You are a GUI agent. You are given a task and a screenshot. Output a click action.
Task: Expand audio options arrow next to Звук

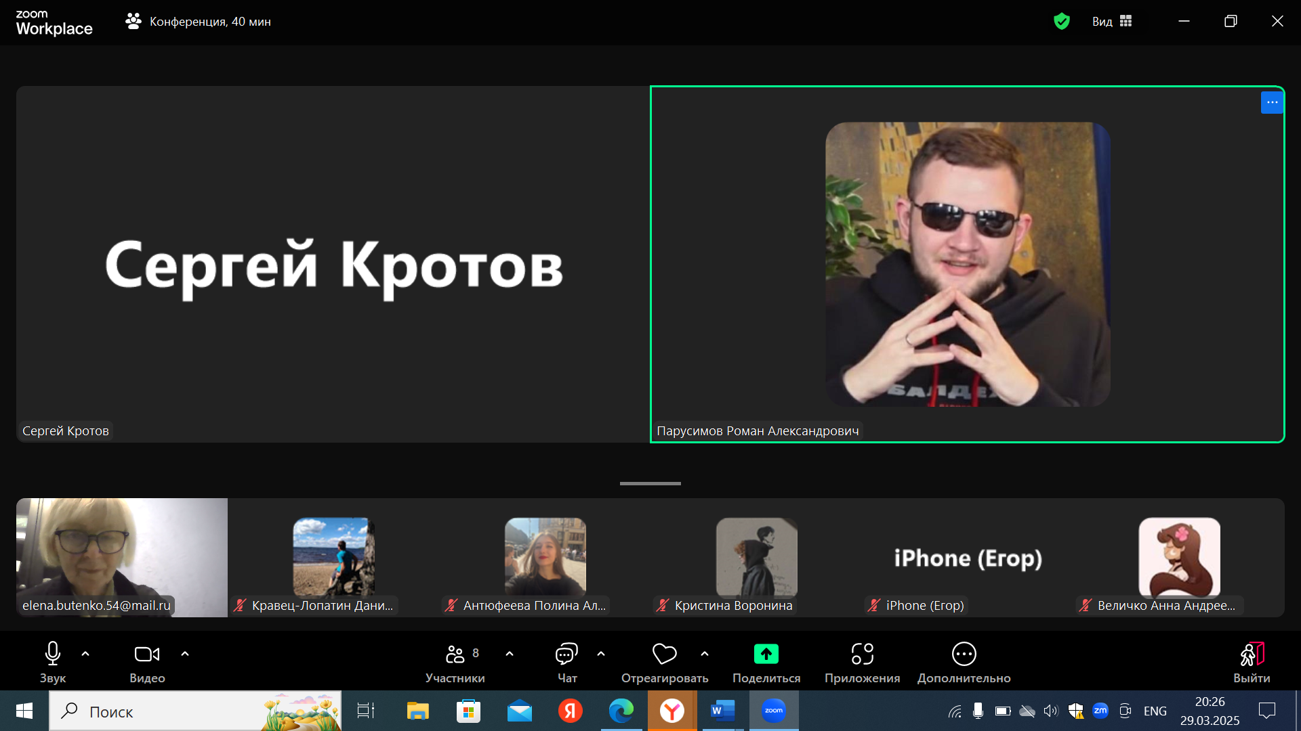85,654
